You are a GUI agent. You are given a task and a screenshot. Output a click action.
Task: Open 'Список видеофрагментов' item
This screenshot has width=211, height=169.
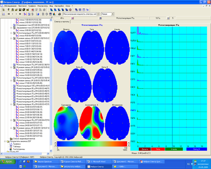pyautogui.click(x=24, y=139)
